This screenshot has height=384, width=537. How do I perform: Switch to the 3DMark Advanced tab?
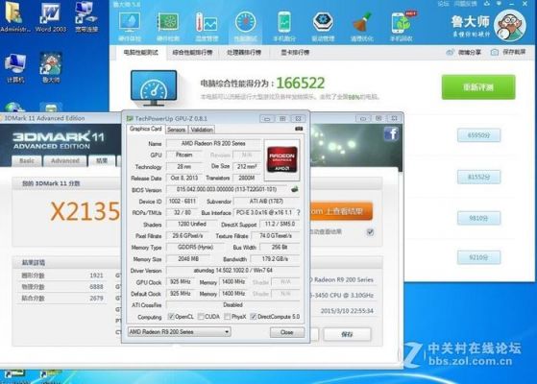click(x=65, y=160)
